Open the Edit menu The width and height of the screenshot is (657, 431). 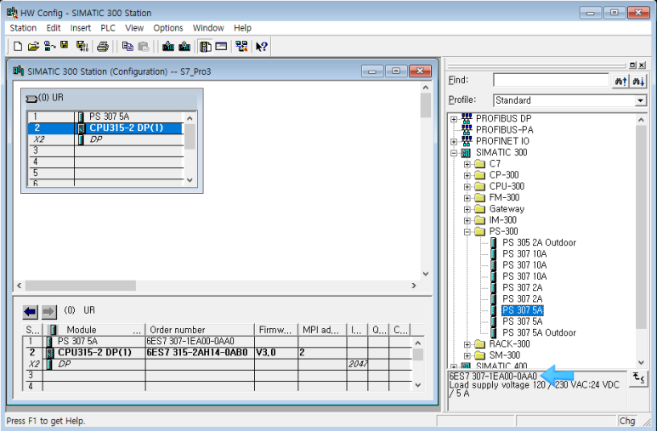pyautogui.click(x=54, y=28)
